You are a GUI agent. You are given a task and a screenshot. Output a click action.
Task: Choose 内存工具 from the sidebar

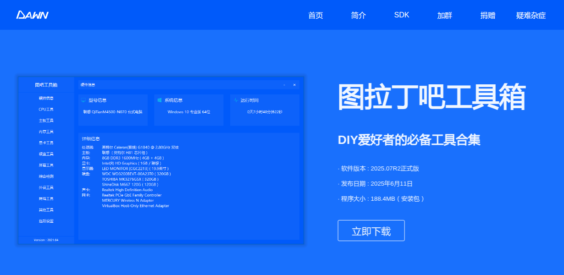(x=46, y=132)
